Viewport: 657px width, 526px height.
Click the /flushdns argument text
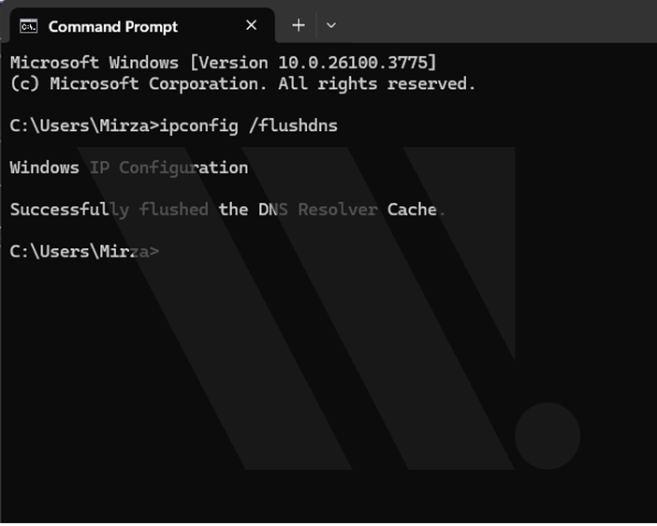point(293,125)
